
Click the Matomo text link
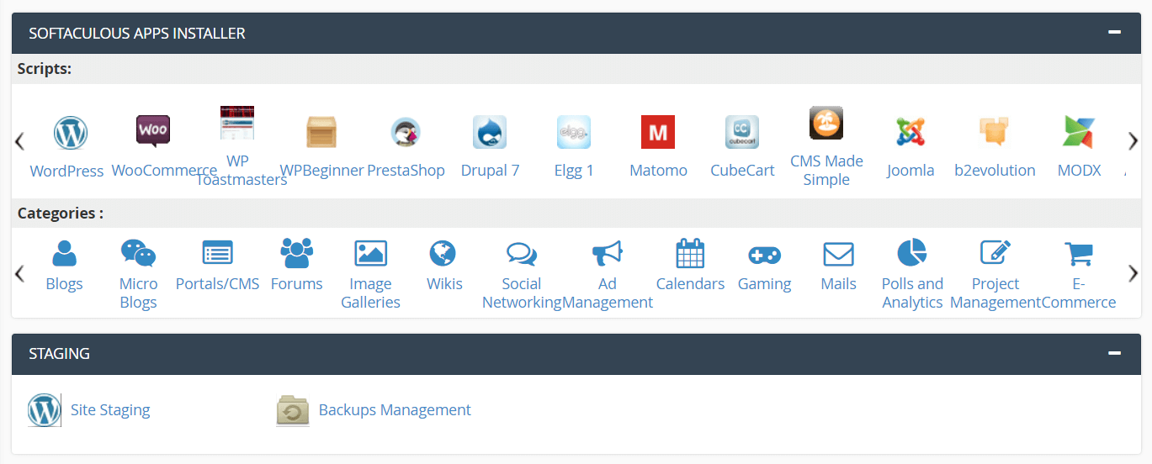tap(658, 171)
